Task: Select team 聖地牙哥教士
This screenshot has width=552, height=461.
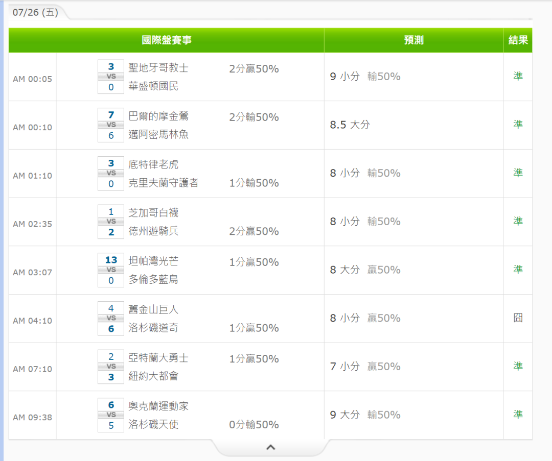Action: pos(158,67)
